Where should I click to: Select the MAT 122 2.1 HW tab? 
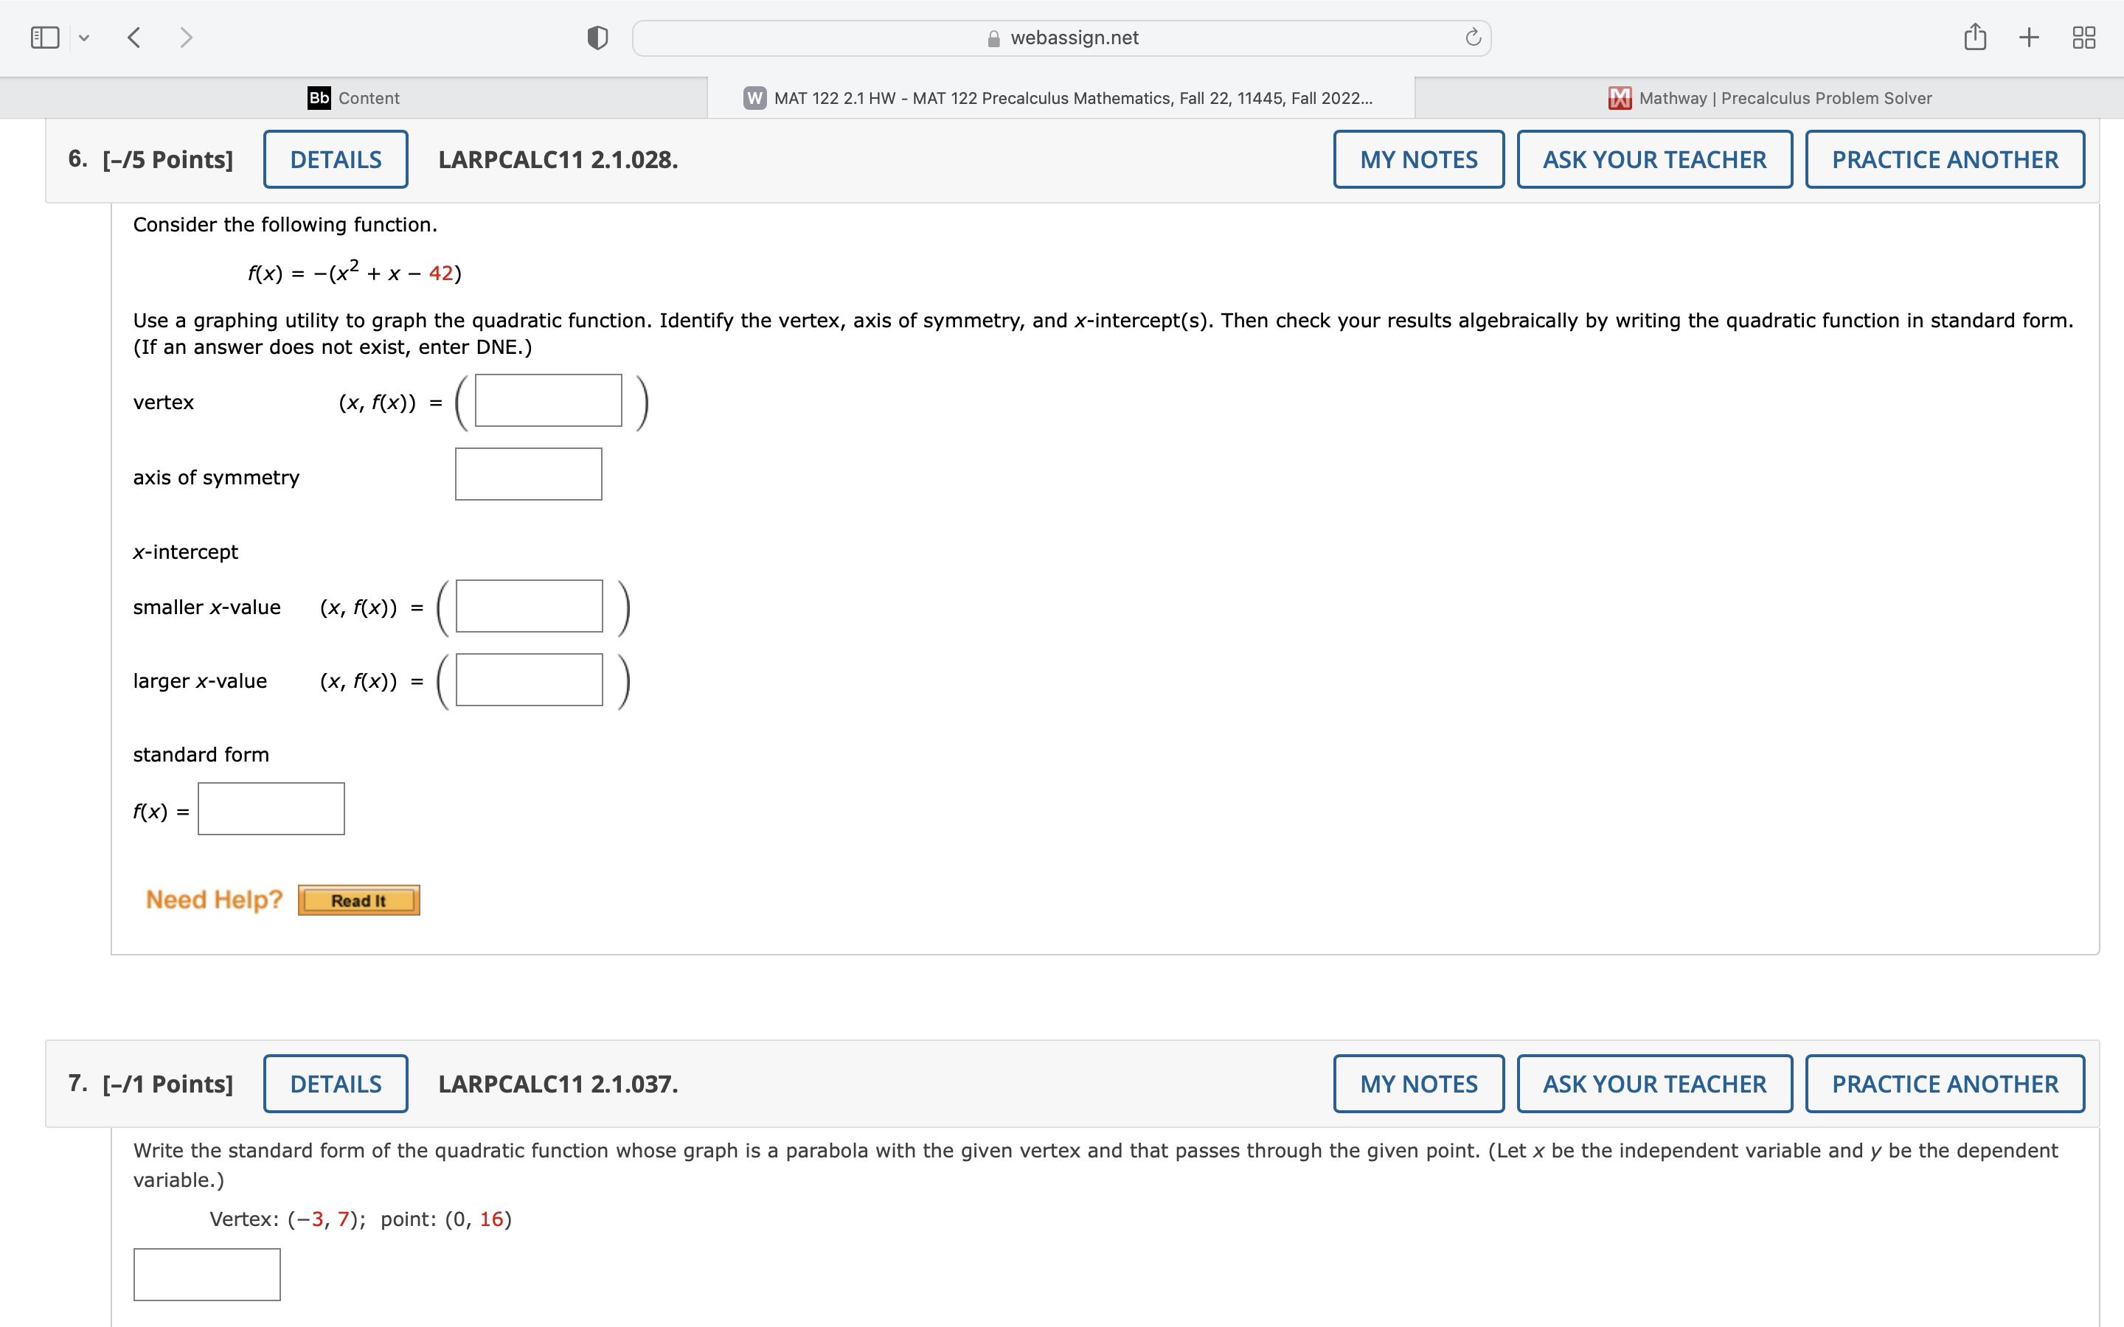[x=1061, y=98]
